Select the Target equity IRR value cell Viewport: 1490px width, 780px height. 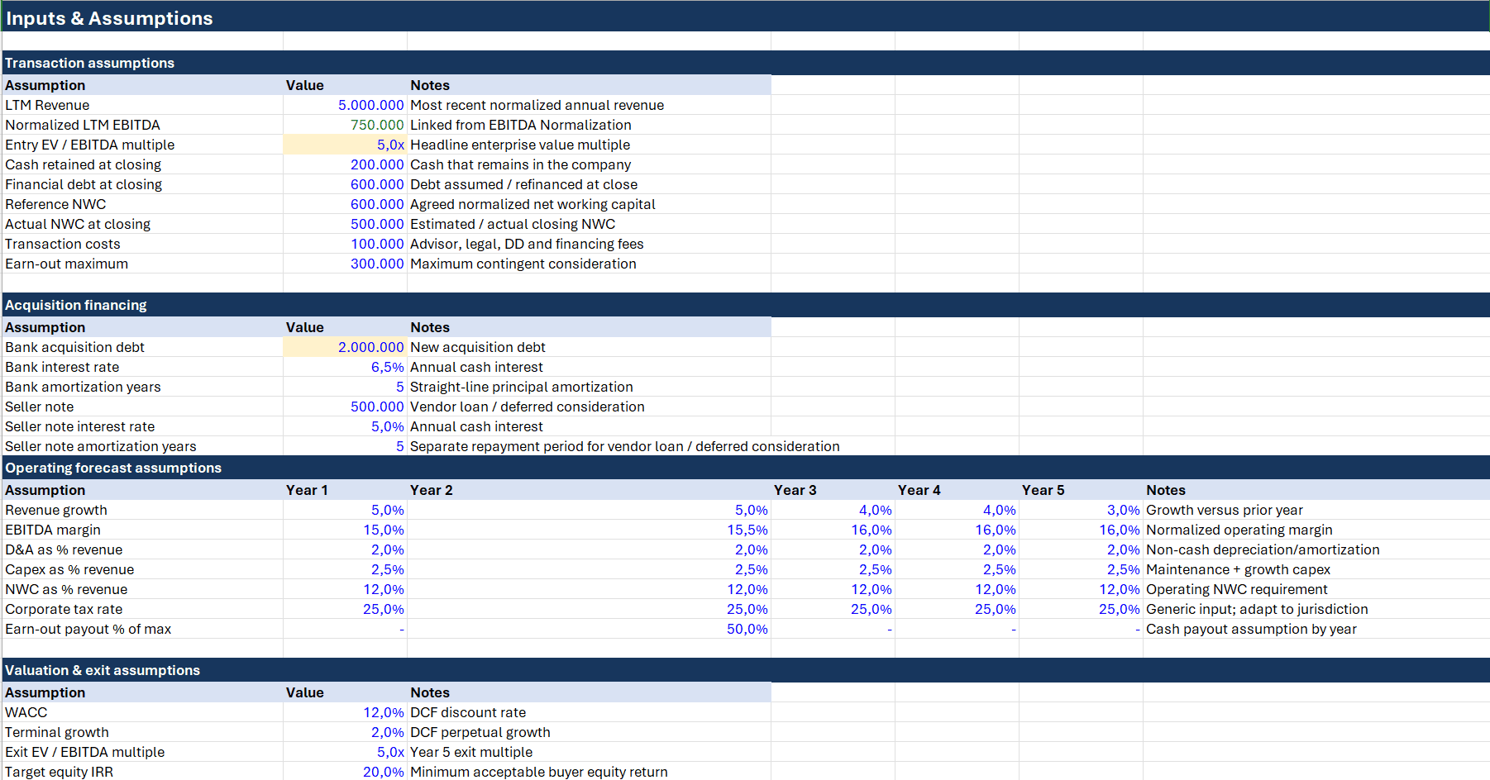[345, 772]
